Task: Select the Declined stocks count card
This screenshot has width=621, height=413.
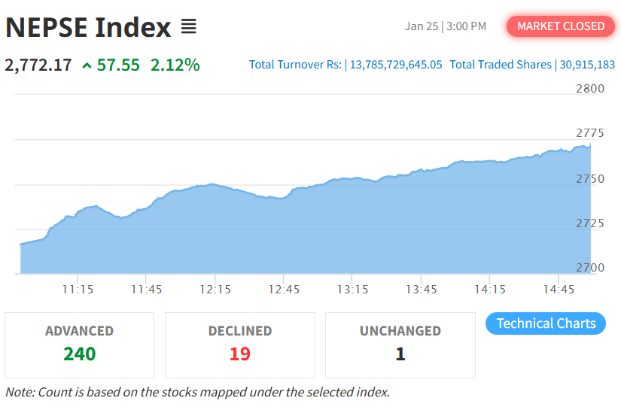Action: (x=239, y=345)
